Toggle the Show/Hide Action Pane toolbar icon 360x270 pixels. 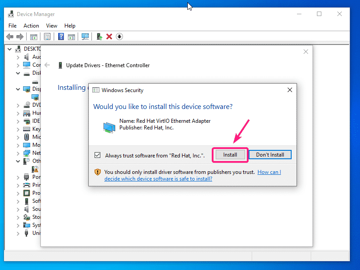[71, 36]
